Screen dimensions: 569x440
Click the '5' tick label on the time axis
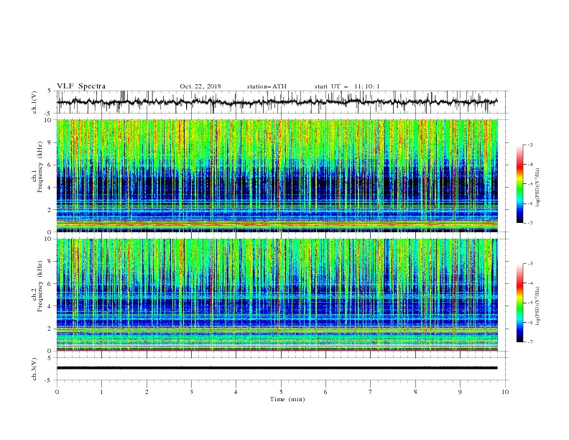281,392
